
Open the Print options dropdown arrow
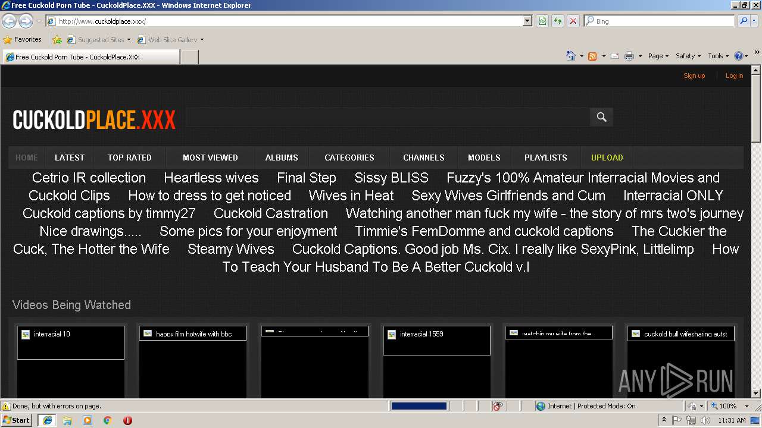point(640,56)
